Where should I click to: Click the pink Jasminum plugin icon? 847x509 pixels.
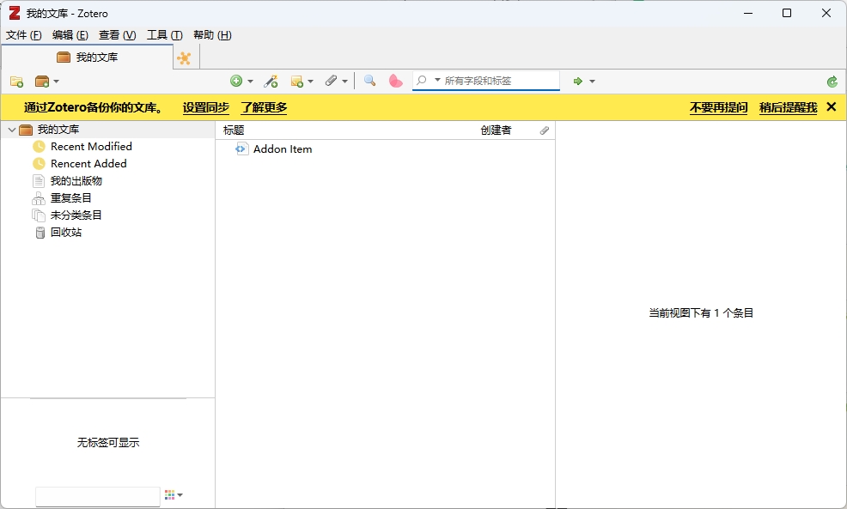[395, 80]
